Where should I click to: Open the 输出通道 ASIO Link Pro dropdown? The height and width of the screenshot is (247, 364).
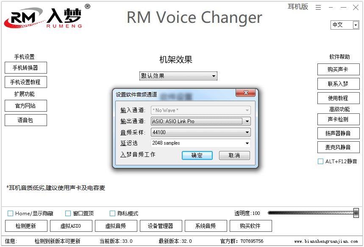coord(201,121)
